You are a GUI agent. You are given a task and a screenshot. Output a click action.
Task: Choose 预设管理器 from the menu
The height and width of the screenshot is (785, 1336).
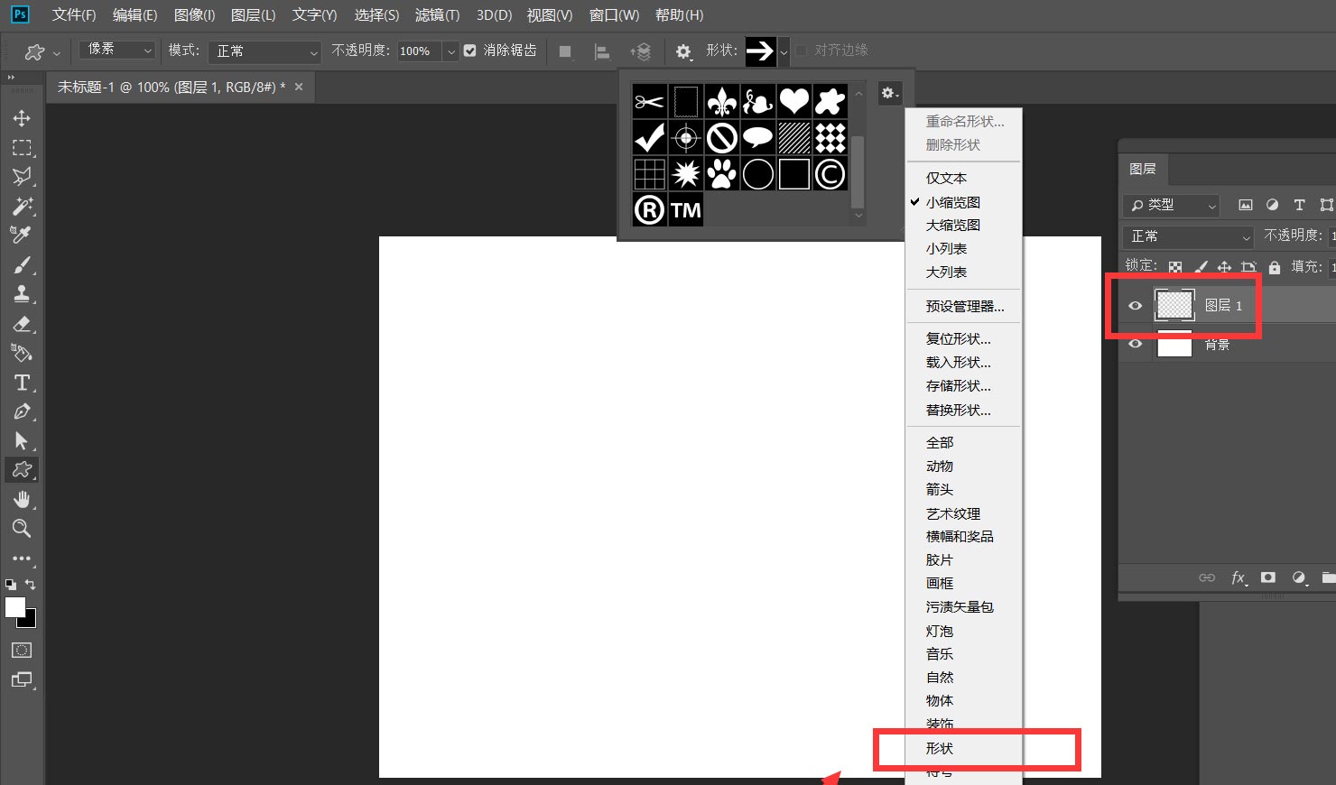(963, 306)
